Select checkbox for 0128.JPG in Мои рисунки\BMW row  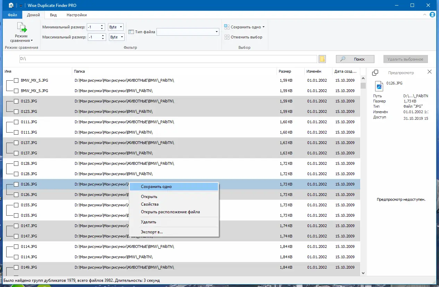(x=16, y=174)
